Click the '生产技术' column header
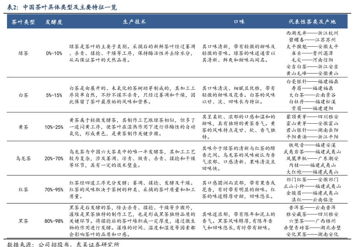Viewport: 359px width, 247px height. point(134,22)
